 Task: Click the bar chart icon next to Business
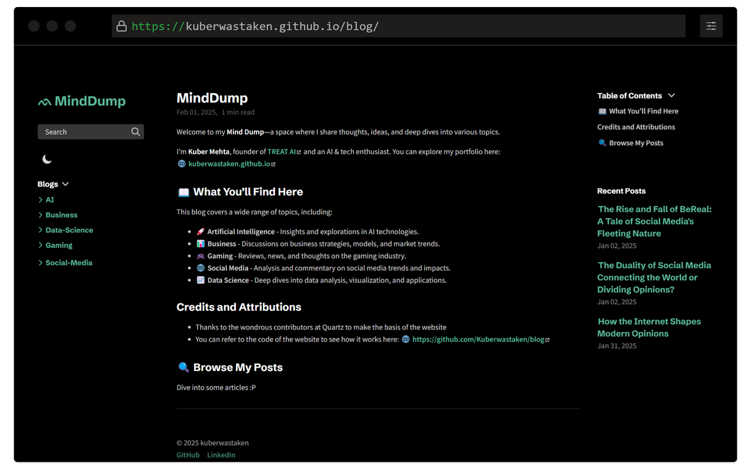[201, 243]
